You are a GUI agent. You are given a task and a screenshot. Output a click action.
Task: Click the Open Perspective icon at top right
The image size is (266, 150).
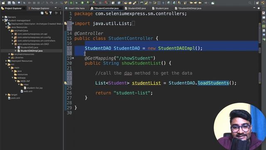pyautogui.click(x=258, y=3)
